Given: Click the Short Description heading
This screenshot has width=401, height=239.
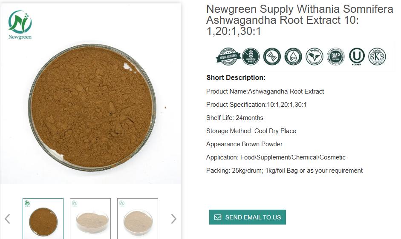Looking at the screenshot, I should 236,78.
